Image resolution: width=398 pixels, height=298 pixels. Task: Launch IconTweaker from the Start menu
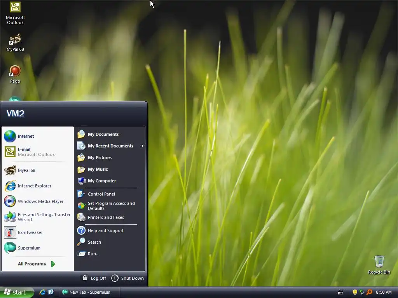click(x=38, y=232)
